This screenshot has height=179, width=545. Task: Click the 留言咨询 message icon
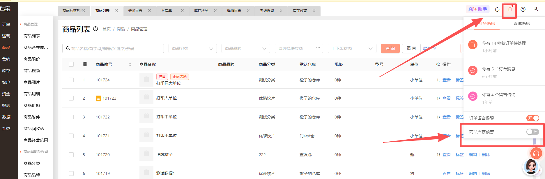click(x=473, y=96)
